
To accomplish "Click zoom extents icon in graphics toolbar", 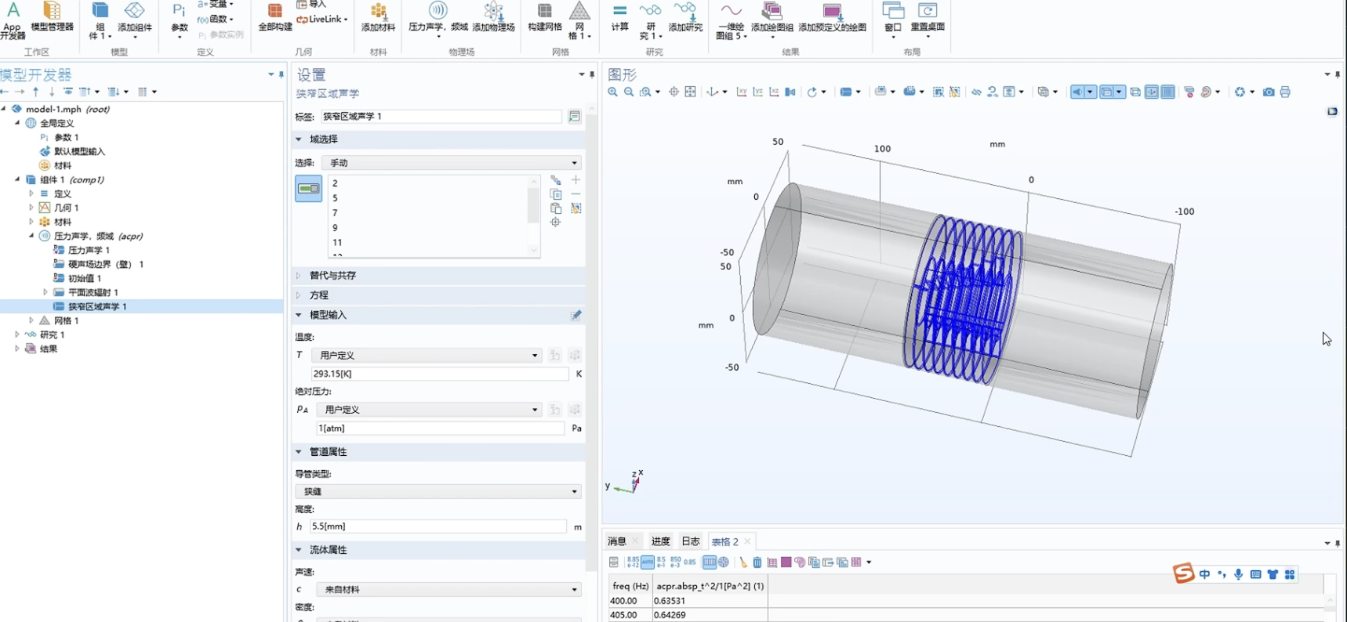I will coord(690,92).
